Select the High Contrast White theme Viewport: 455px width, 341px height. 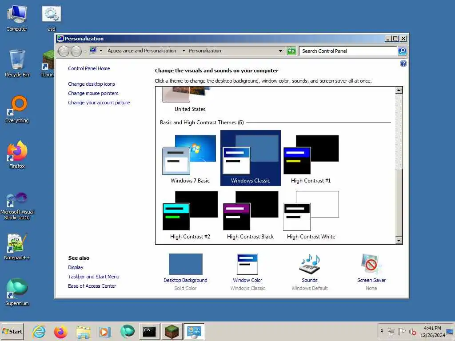(311, 215)
